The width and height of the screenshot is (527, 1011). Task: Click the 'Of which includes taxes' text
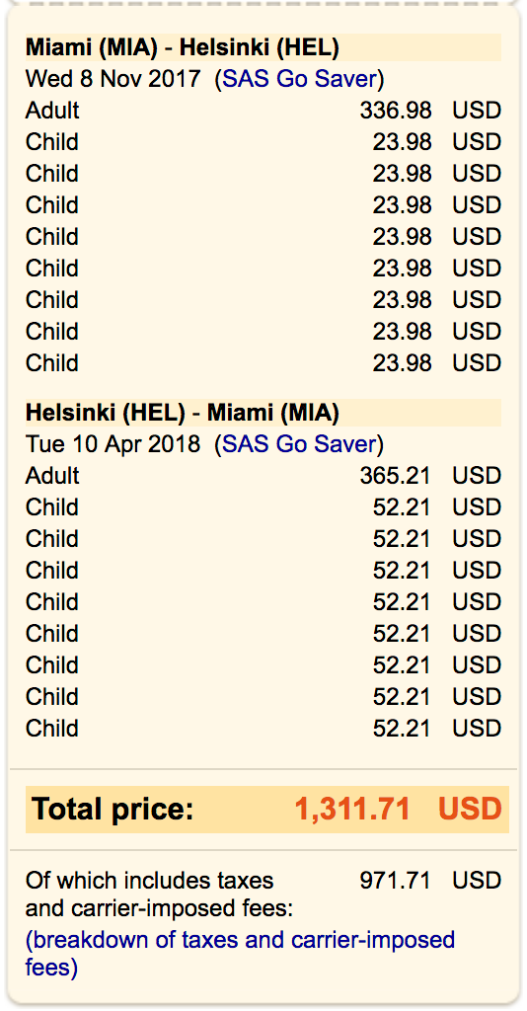[149, 880]
